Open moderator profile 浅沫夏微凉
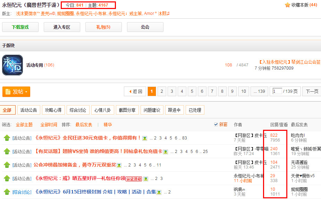The image size is (321, 199). [27, 14]
